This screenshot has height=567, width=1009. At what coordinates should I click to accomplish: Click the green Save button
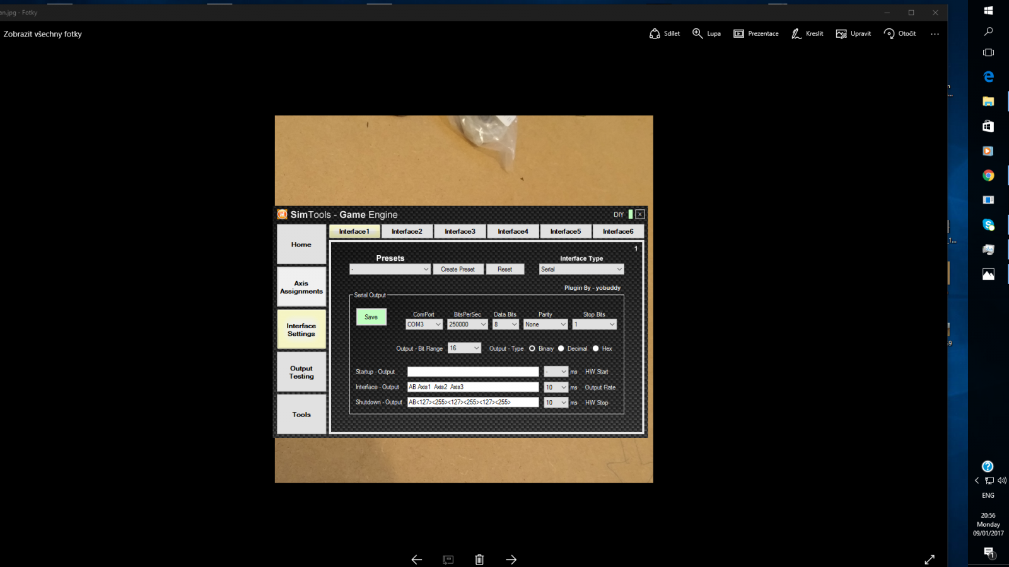point(371,317)
